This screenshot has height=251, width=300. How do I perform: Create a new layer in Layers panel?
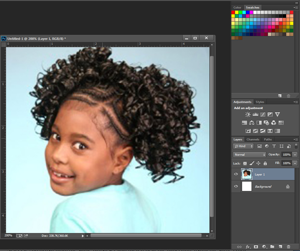[x=280, y=247]
